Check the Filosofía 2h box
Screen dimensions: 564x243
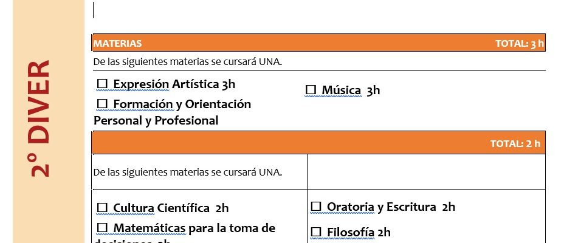[316, 232]
